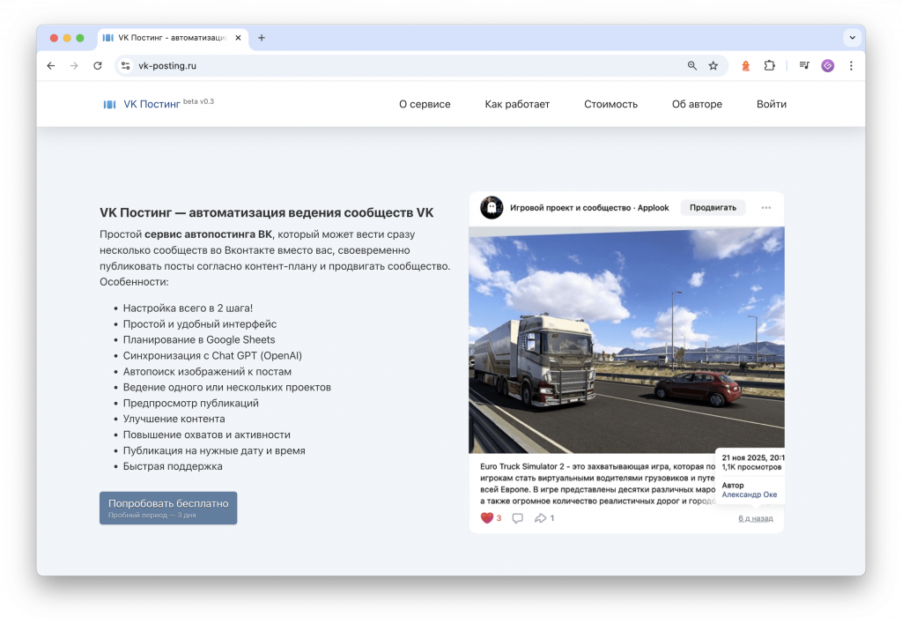
Task: Click the VK Постинг logo
Action: (141, 104)
